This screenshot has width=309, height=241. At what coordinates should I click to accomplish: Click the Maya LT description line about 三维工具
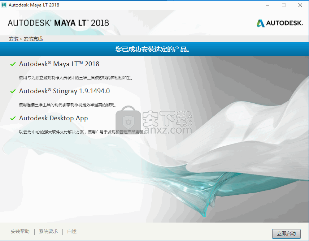76,78
